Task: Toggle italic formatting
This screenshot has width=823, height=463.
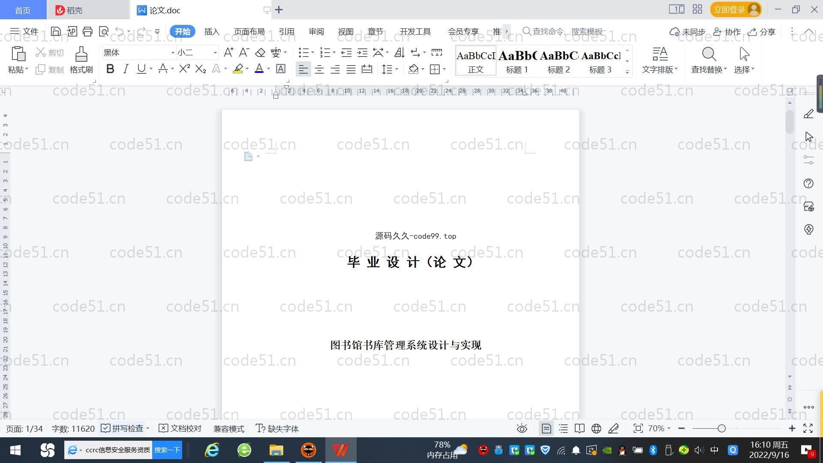Action: (126, 69)
